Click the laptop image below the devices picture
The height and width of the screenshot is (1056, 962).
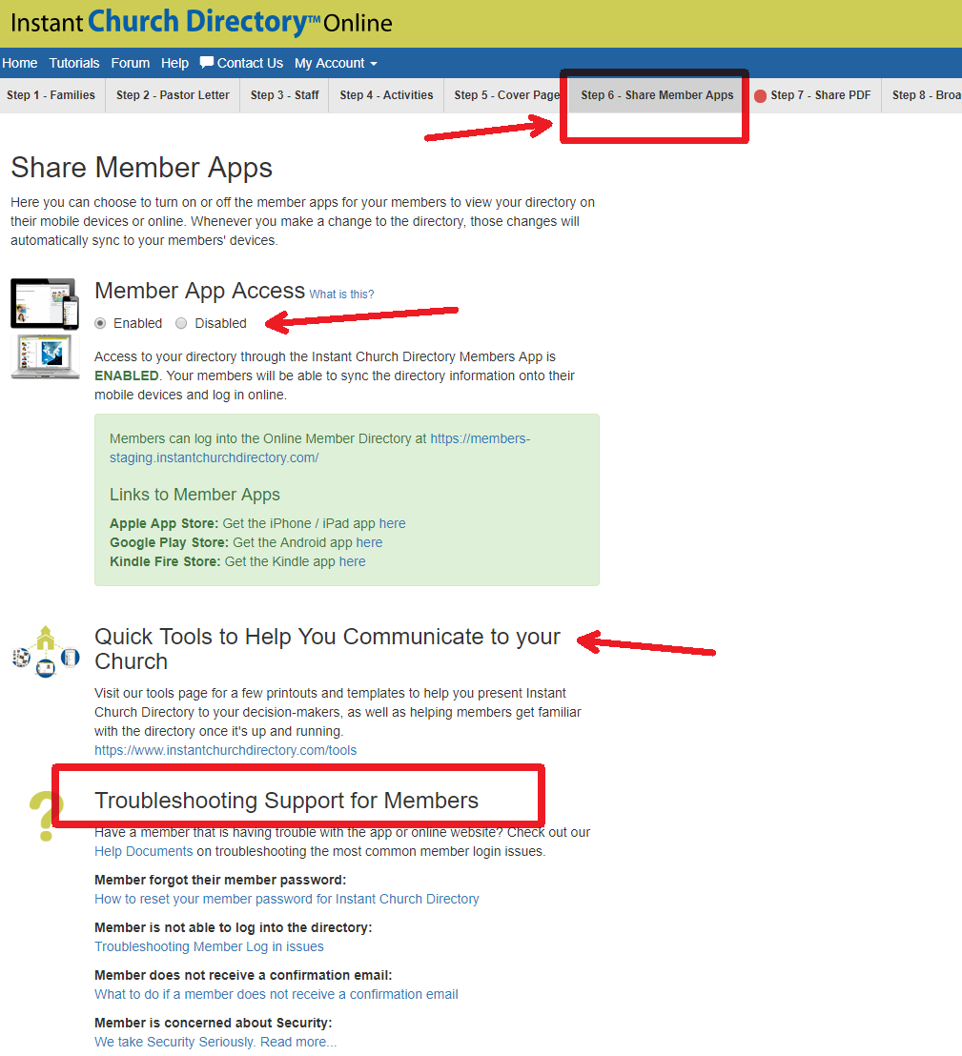45,356
